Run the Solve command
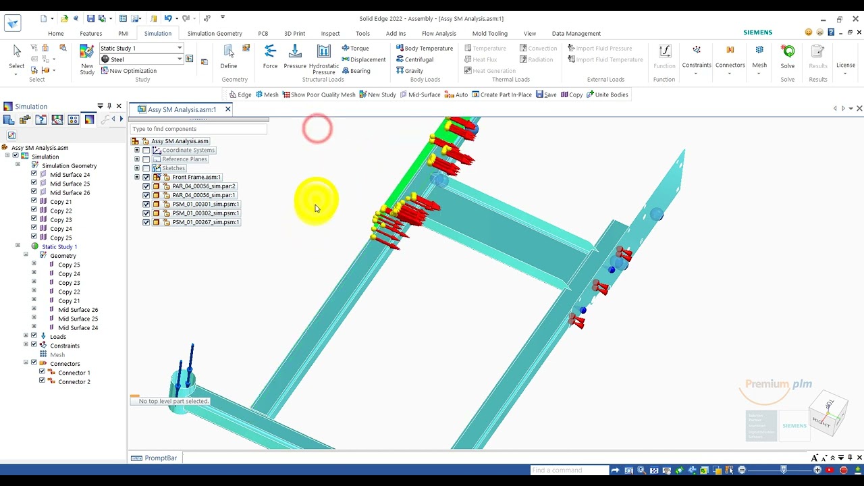Image resolution: width=864 pixels, height=486 pixels. click(x=788, y=57)
